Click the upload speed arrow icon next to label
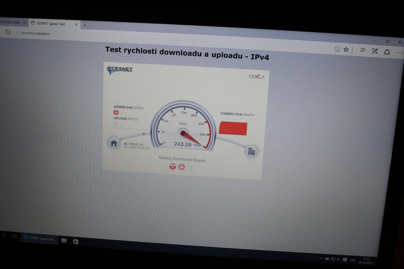The width and height of the screenshot is (404, 269). [116, 123]
